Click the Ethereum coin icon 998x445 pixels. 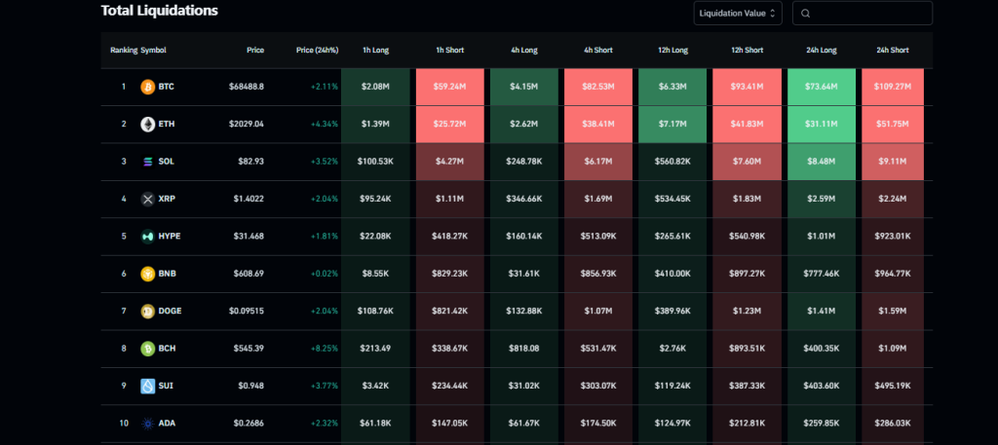148,124
